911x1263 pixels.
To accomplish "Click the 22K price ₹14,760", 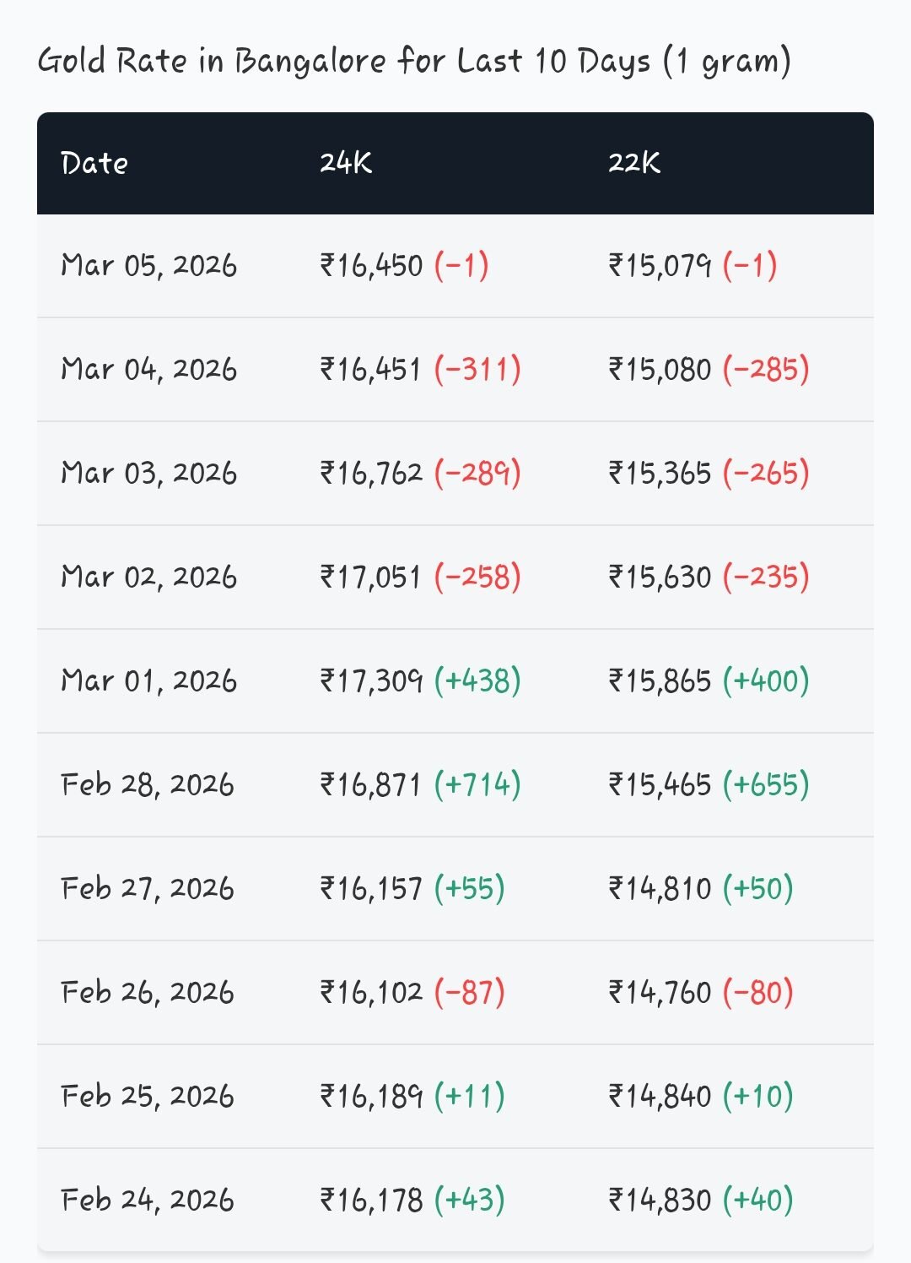I will [x=660, y=993].
